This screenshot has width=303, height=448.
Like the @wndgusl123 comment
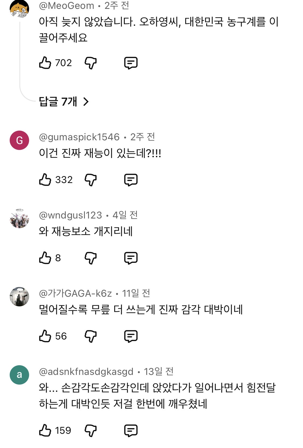tap(45, 258)
